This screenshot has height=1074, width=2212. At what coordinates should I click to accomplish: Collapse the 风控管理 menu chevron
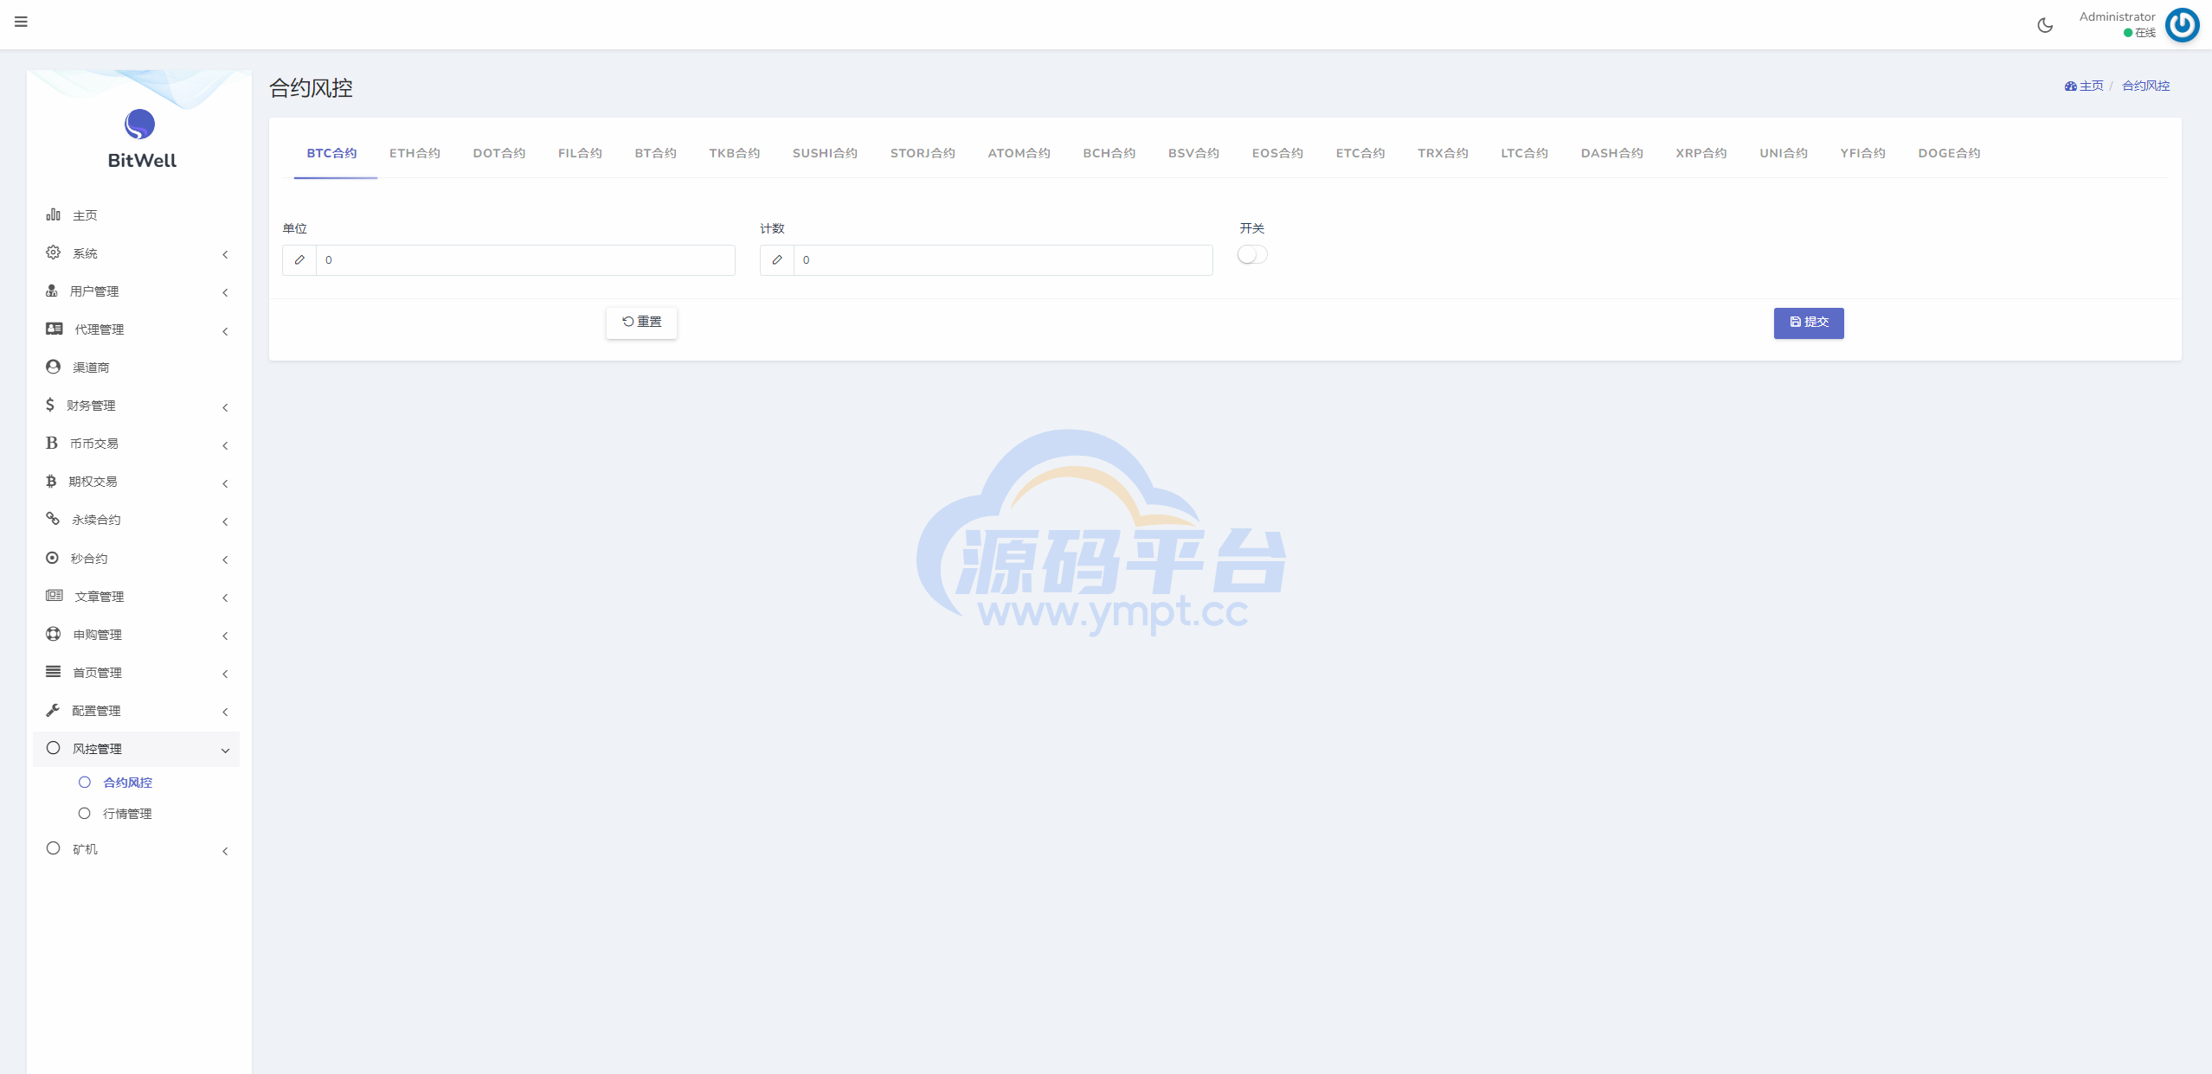click(225, 751)
